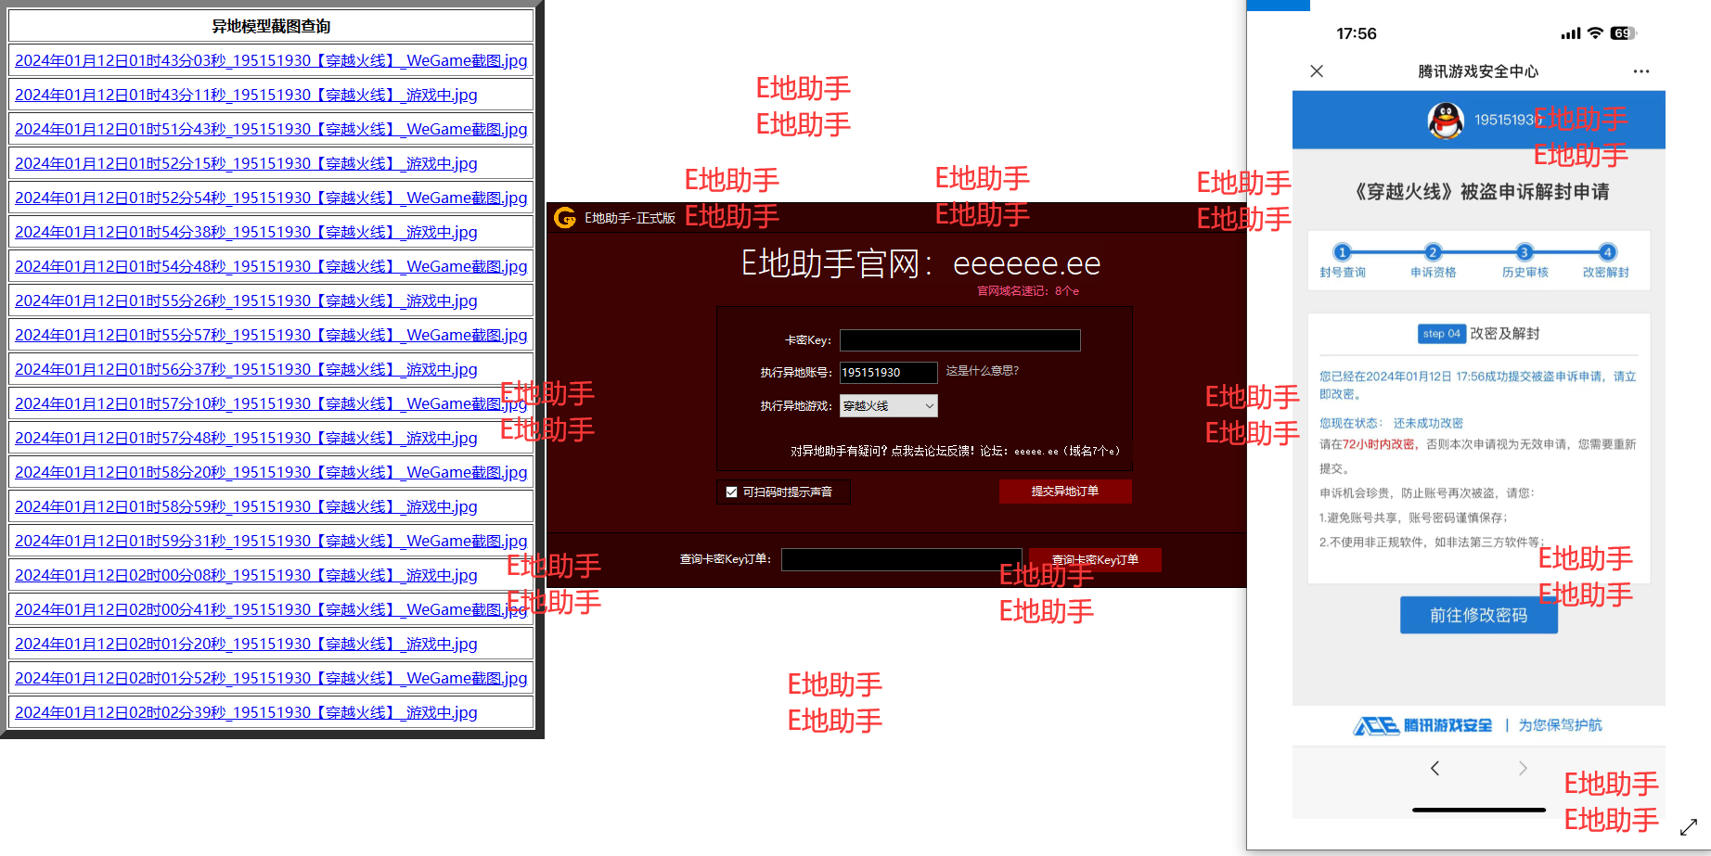This screenshot has height=856, width=1711.
Task: Click the expand diagonal arrow icon
Action: click(x=1689, y=827)
